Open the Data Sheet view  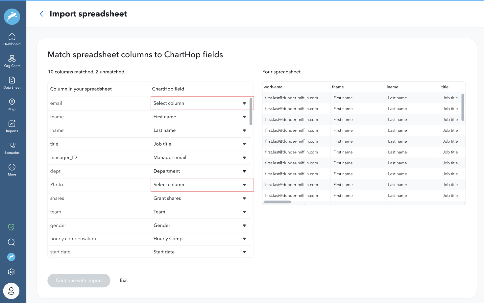(x=12, y=82)
